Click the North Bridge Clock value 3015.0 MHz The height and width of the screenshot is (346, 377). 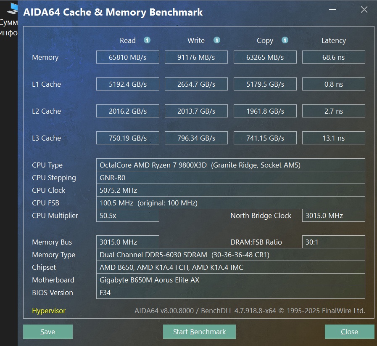coord(333,215)
